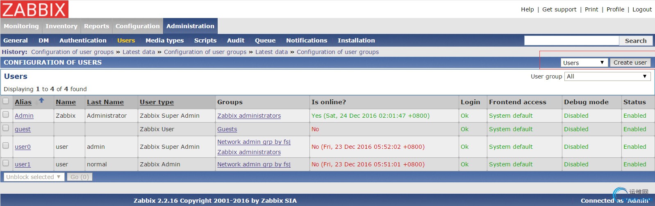Check the Admin user row checkbox
655x206 pixels.
pyautogui.click(x=6, y=114)
